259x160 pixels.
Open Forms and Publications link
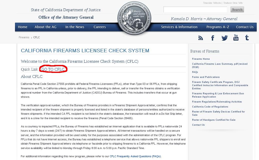point(206,77)
